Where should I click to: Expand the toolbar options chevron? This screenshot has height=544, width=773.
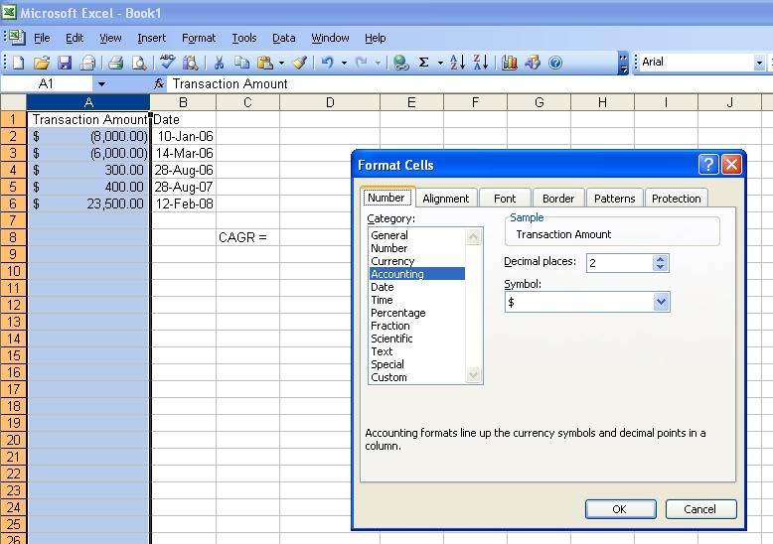623,63
